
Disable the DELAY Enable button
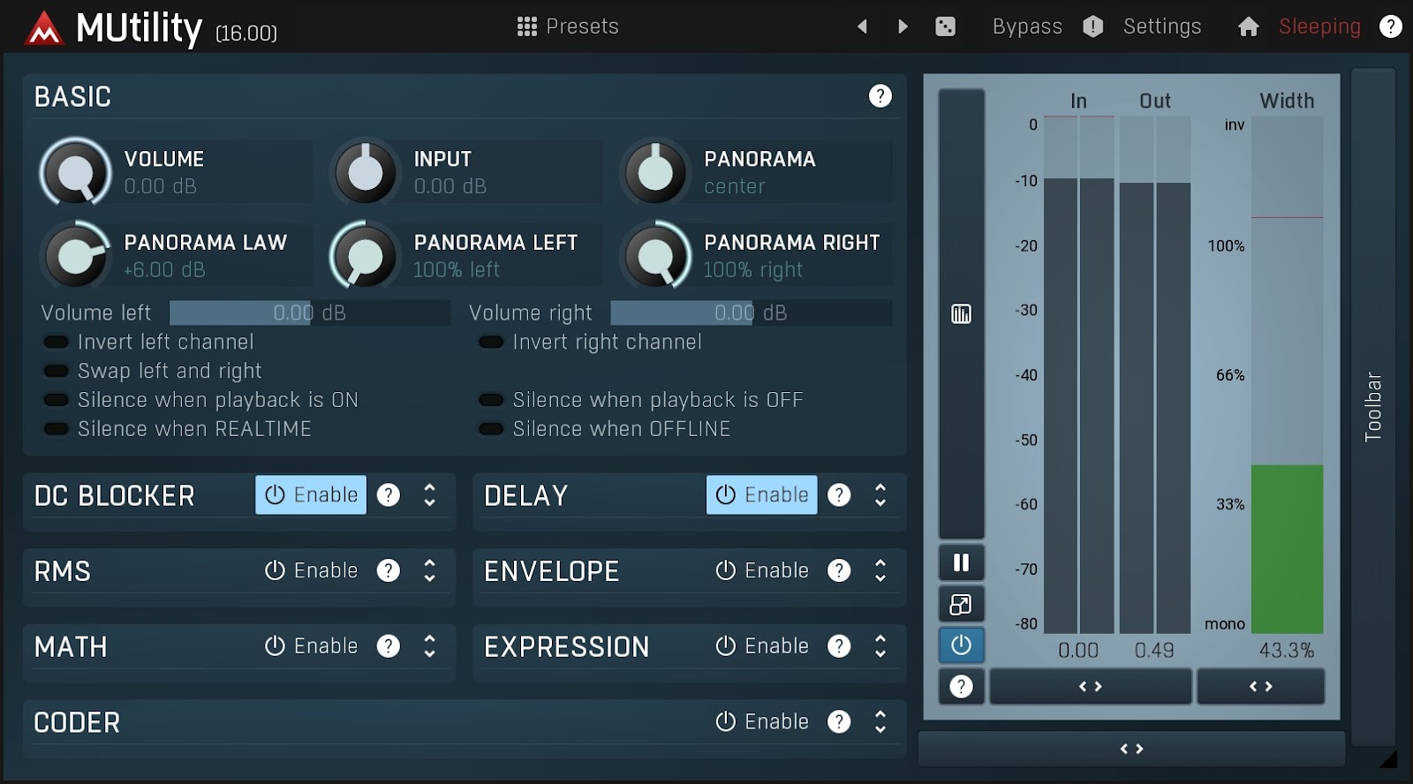pyautogui.click(x=761, y=495)
